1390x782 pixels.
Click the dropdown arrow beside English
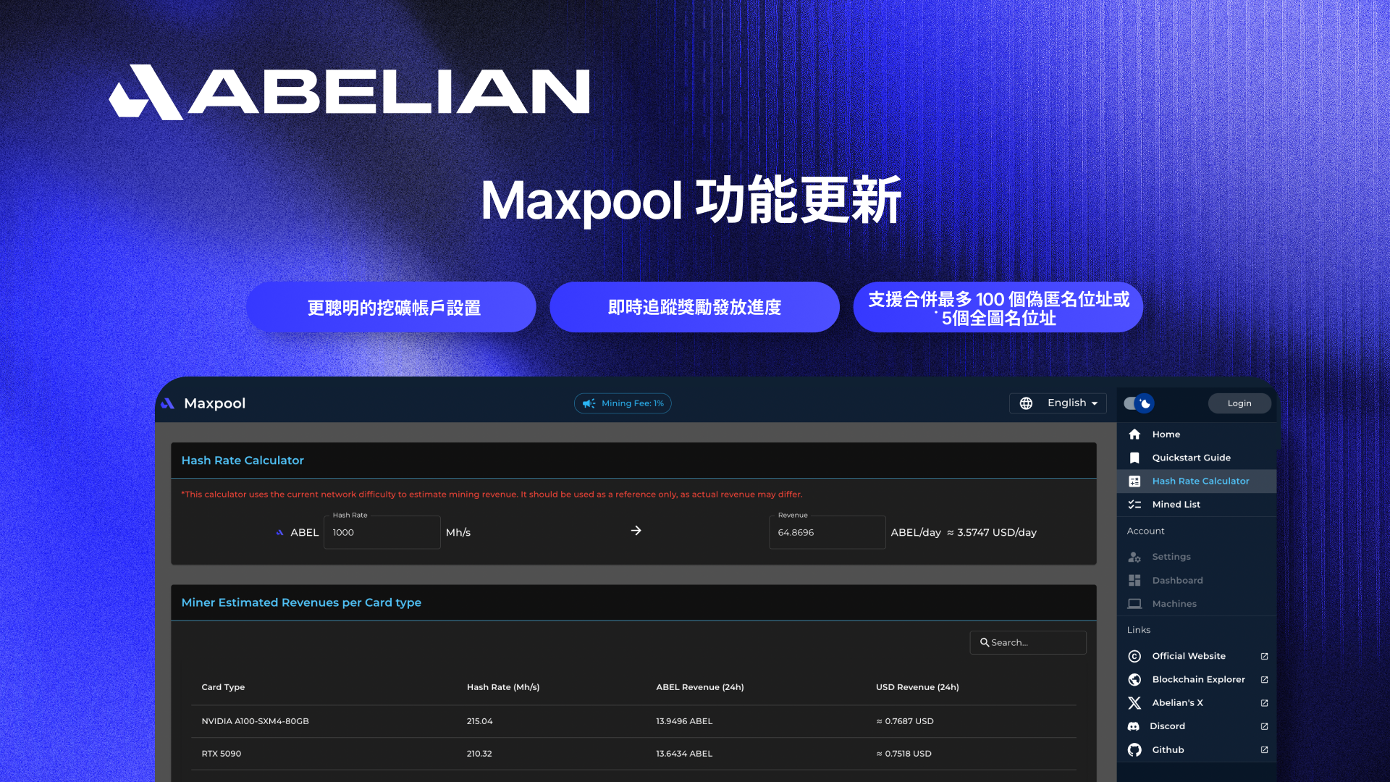pyautogui.click(x=1095, y=404)
